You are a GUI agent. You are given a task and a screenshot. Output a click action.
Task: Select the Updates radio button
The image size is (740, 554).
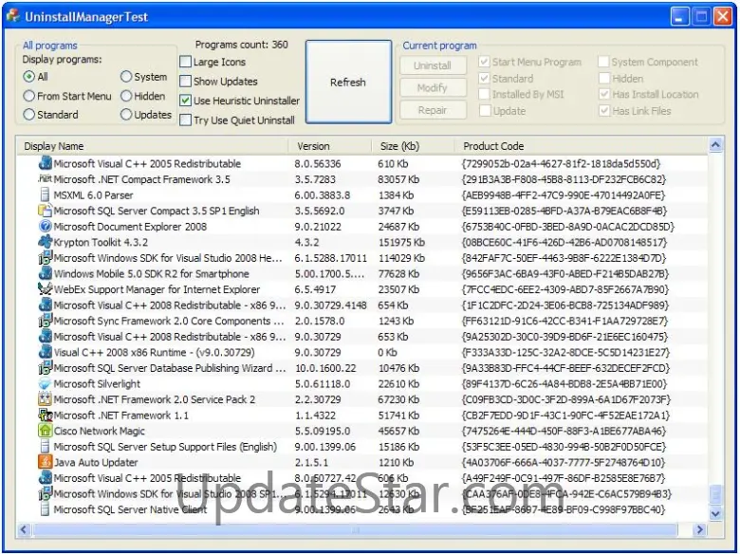click(x=126, y=114)
